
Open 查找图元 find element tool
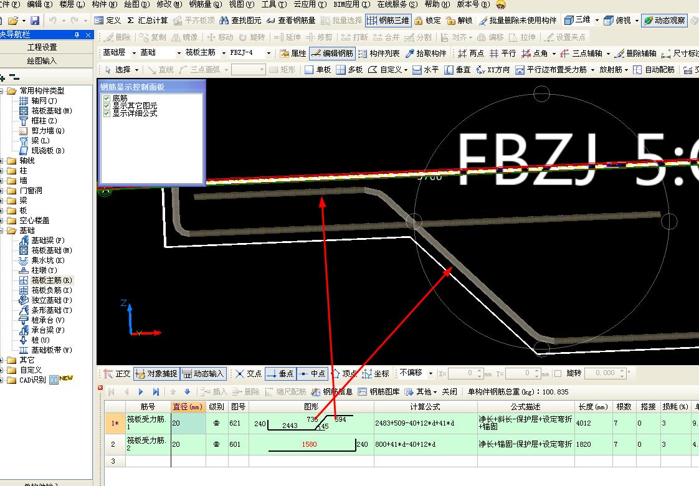click(x=240, y=21)
